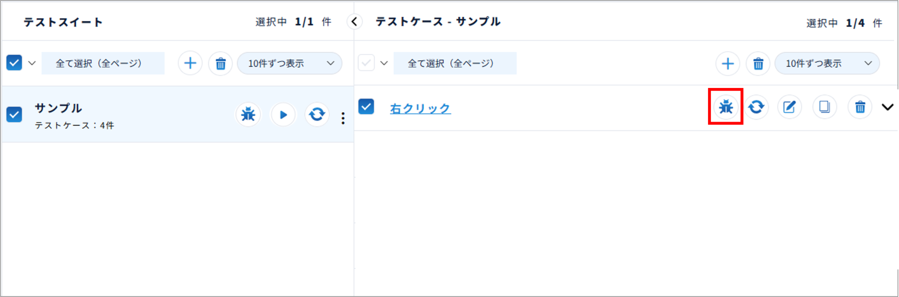Viewport: 899px width, 297px height.
Task: Delete the 右クリック test case row
Action: coord(860,107)
